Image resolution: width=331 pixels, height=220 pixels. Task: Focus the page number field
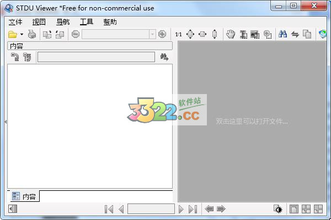pyautogui.click(x=151, y=209)
